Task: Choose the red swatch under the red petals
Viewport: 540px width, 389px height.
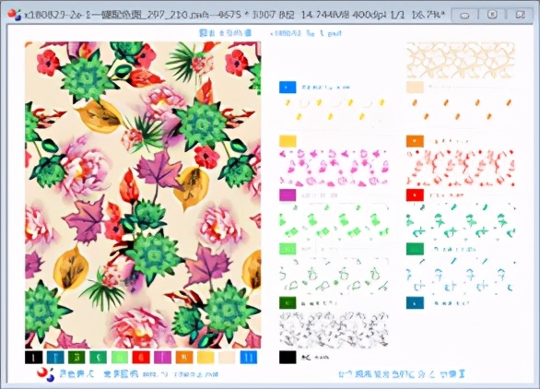Action: [415, 195]
